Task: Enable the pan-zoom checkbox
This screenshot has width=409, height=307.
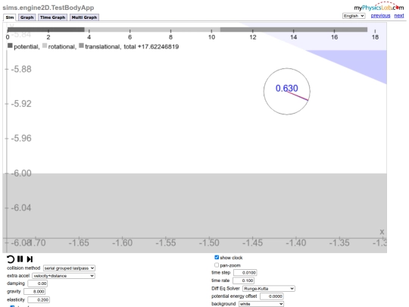Action: click(217, 265)
